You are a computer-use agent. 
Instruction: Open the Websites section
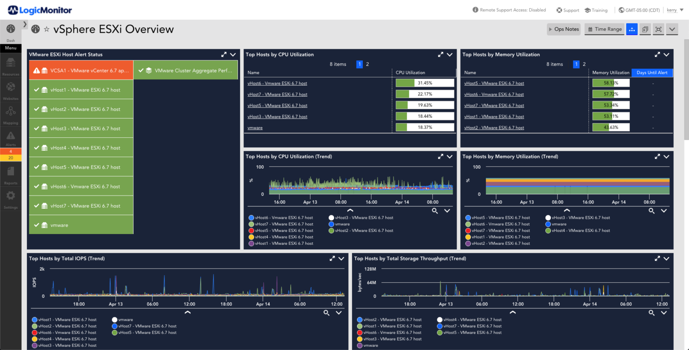(x=10, y=91)
